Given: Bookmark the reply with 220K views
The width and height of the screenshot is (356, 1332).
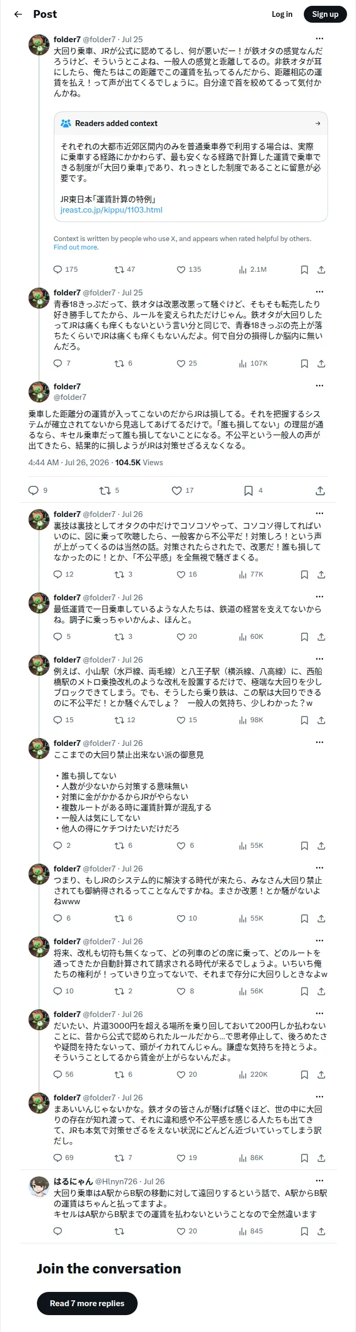Looking at the screenshot, I should tap(304, 1075).
